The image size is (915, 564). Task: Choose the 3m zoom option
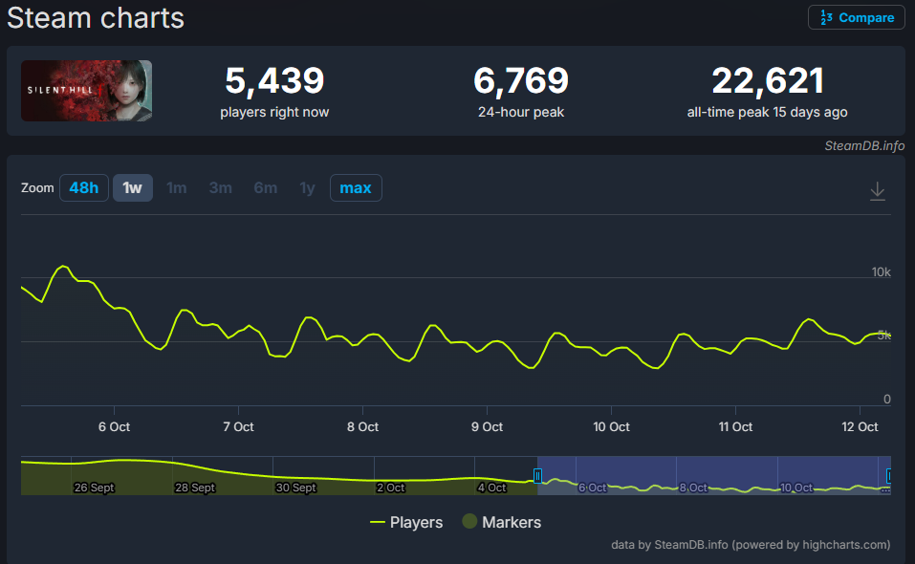pos(221,187)
